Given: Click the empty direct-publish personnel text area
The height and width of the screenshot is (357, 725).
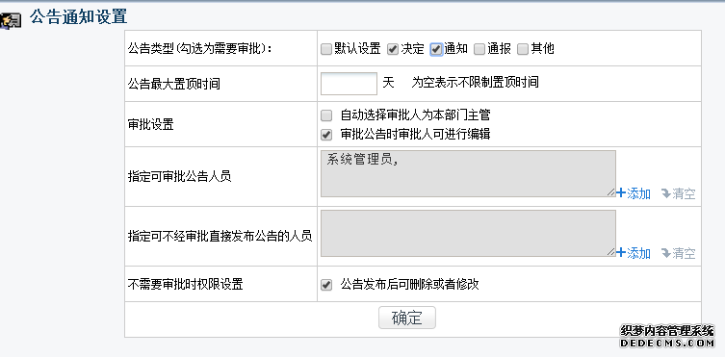Looking at the screenshot, I should pyautogui.click(x=468, y=233).
